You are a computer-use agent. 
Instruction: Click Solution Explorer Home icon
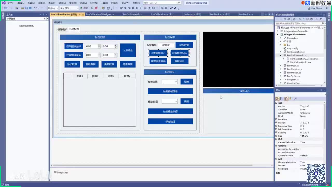coord(285,19)
